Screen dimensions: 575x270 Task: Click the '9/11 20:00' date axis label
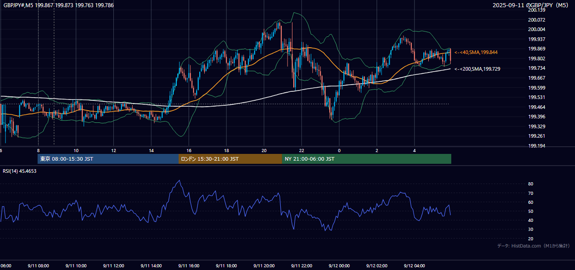264,266
